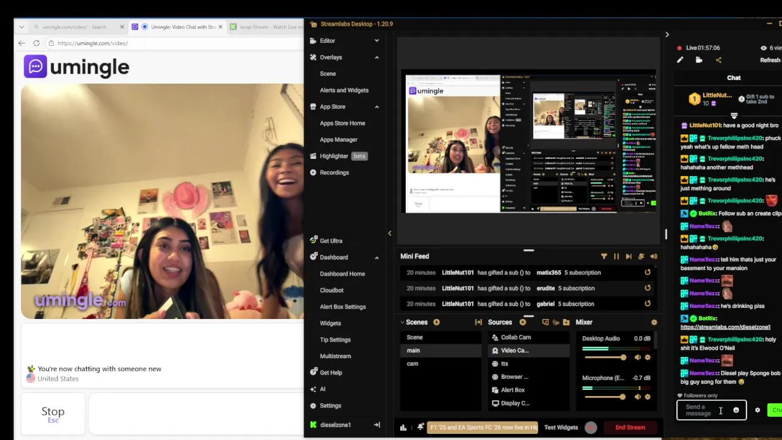
Task: Collapse the Overlays section in the sidebar
Action: click(x=376, y=57)
